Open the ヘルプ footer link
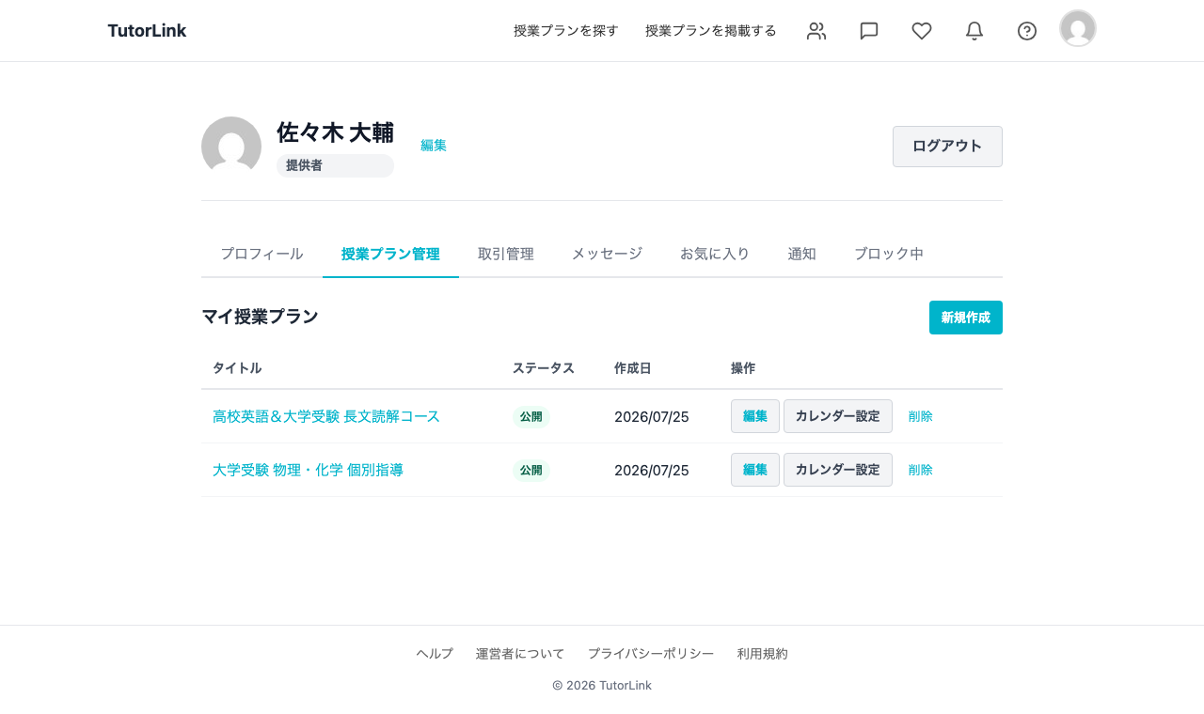This screenshot has width=1204, height=714. 435,654
